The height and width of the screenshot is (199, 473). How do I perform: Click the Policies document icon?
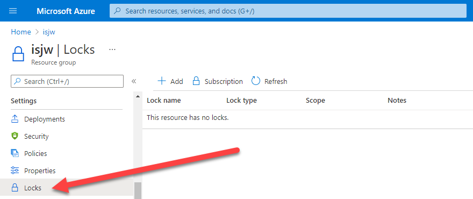(x=15, y=153)
